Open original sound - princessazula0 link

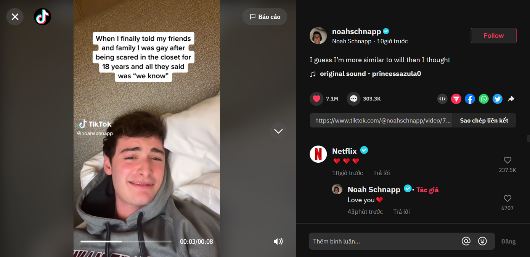(x=370, y=74)
